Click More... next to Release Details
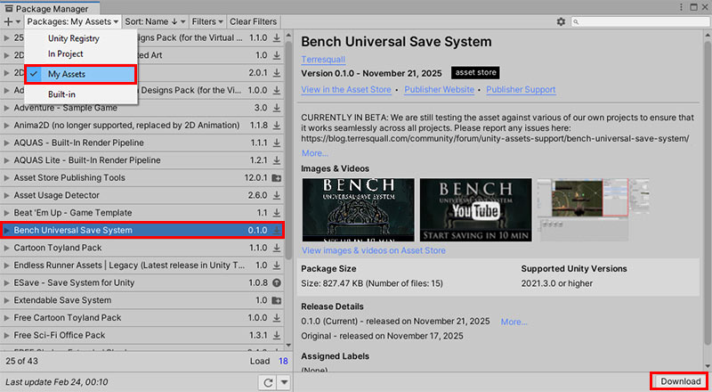712x392 pixels. pos(514,322)
